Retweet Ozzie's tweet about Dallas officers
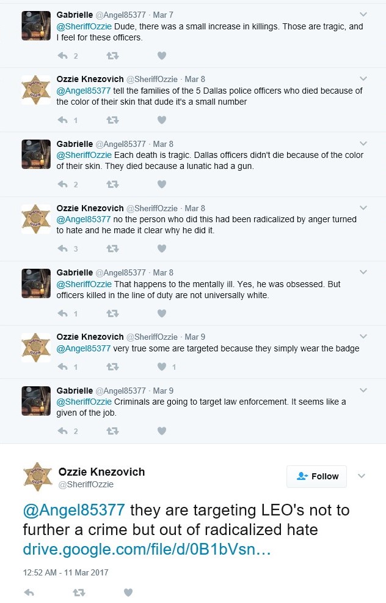This screenshot has height=603, width=386. 112,120
